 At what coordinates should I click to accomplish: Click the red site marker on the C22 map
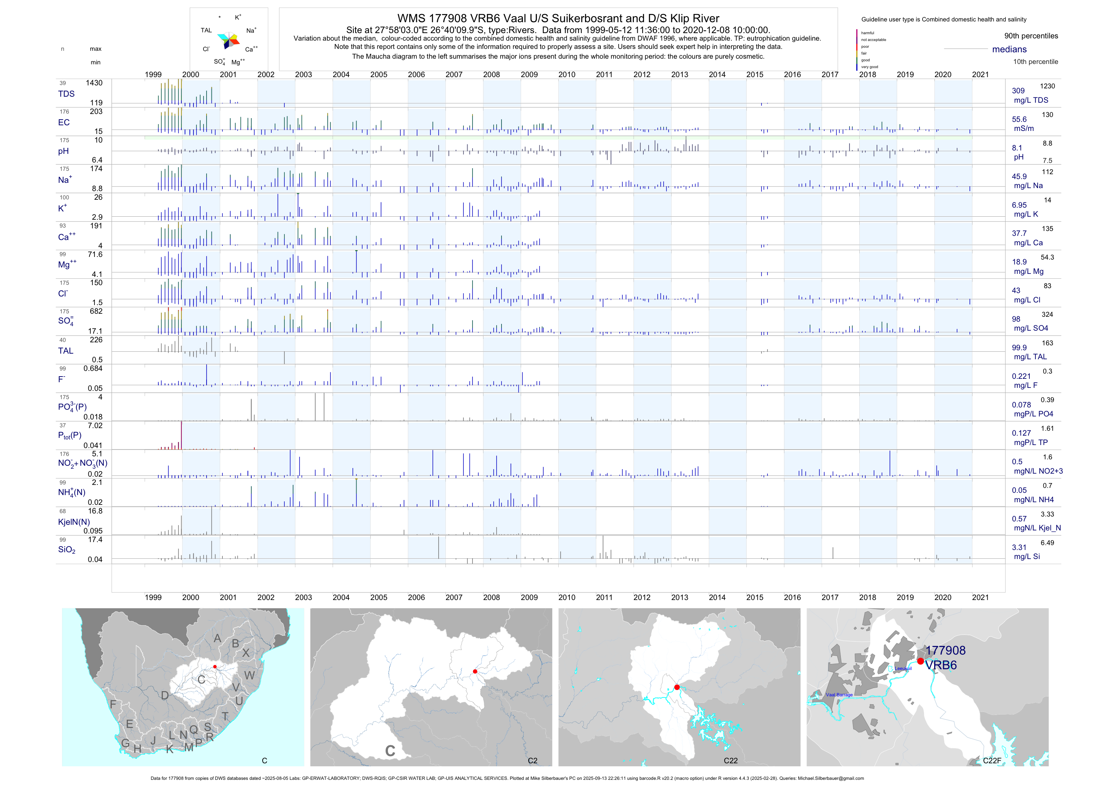(677, 687)
